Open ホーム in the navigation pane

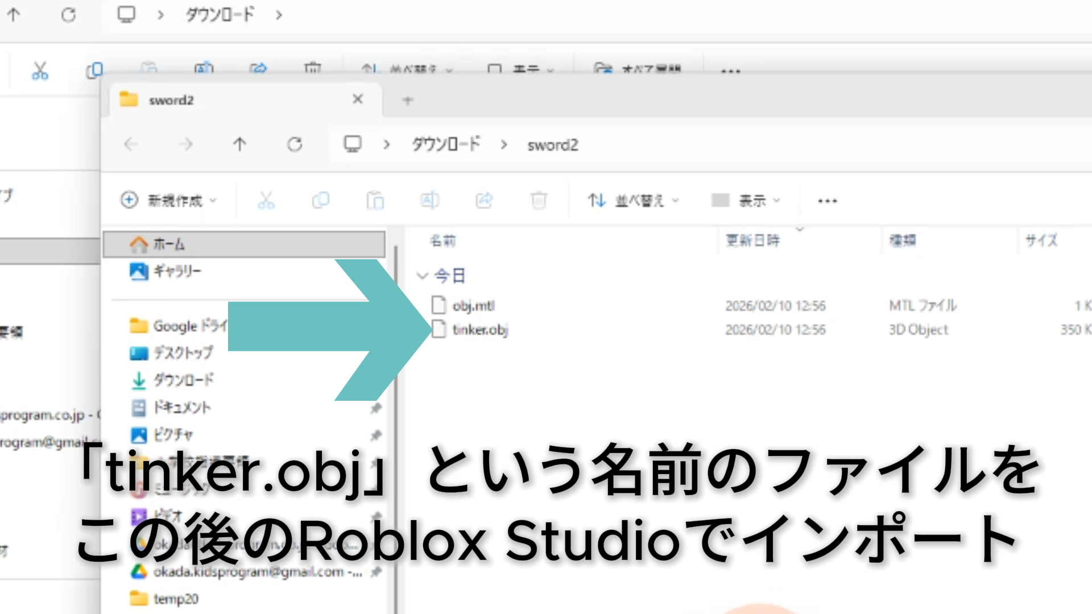click(169, 244)
